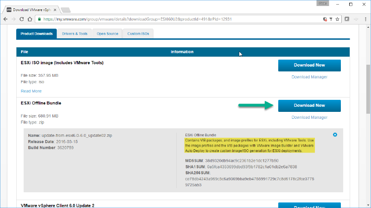Viewport: 371px width, 208px height.
Task: Open the Custom ISOs tab
Action: click(138, 34)
